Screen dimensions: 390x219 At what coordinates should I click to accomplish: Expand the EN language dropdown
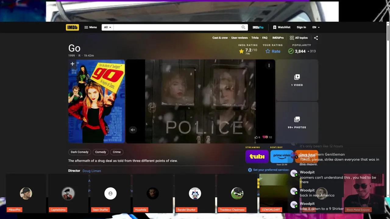point(316,27)
